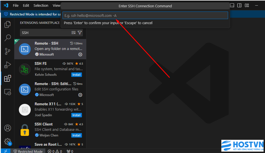Image resolution: width=265 pixels, height=153 pixels.
Task: Select the Remote X11 extension title
Action: (48, 104)
